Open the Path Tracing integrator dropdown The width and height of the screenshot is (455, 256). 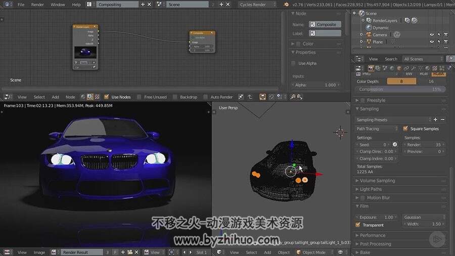pos(377,129)
